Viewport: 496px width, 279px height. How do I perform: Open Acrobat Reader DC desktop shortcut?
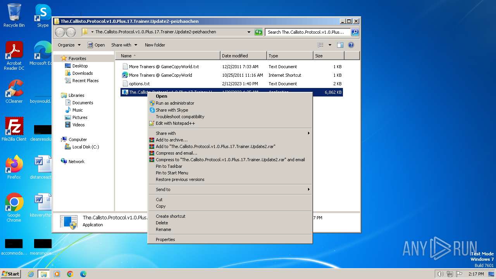(x=14, y=56)
